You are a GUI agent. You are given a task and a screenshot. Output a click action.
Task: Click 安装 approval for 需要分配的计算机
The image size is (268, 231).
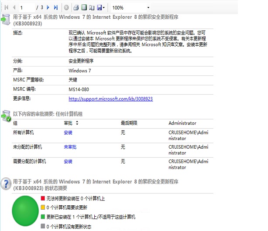coord(68,162)
